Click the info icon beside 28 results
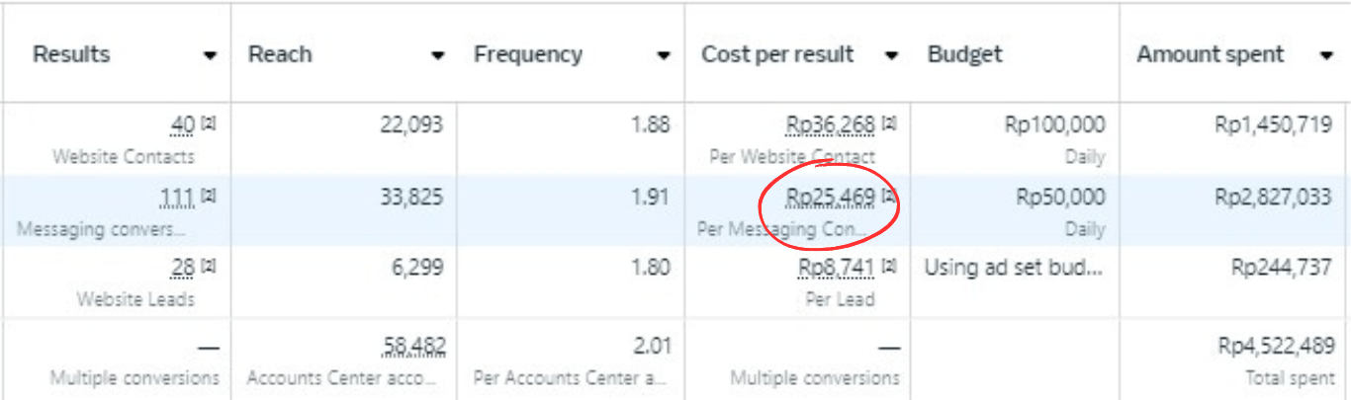 pos(209,268)
